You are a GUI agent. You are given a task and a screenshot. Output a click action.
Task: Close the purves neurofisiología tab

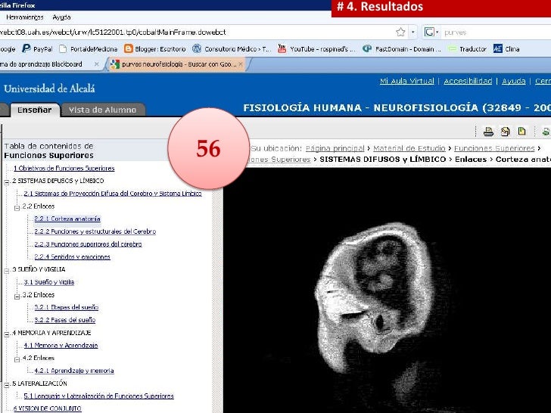(241, 64)
